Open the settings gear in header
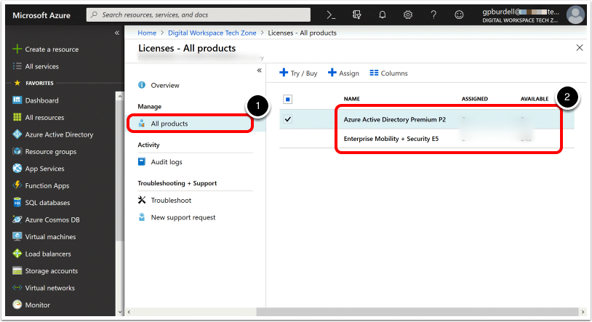The image size is (592, 322). pyautogui.click(x=409, y=15)
